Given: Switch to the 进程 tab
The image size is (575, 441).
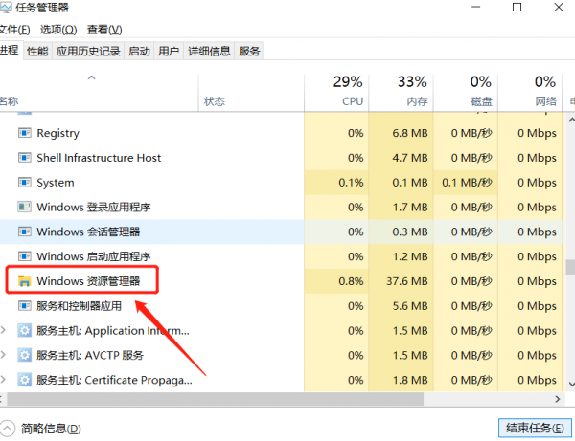Looking at the screenshot, I should [x=10, y=50].
